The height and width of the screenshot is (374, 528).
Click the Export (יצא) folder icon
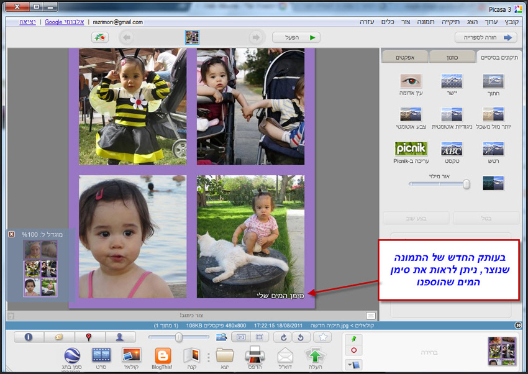225,356
